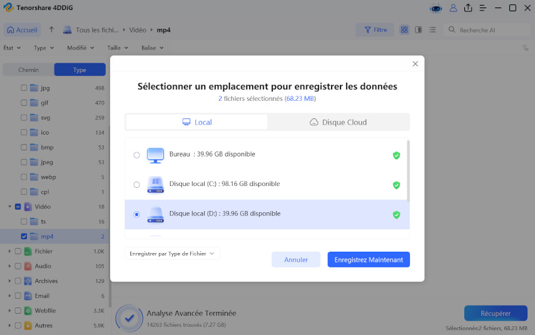Screen dimensions: 535x335
Task: Click the Annuler button
Action: pyautogui.click(x=296, y=260)
